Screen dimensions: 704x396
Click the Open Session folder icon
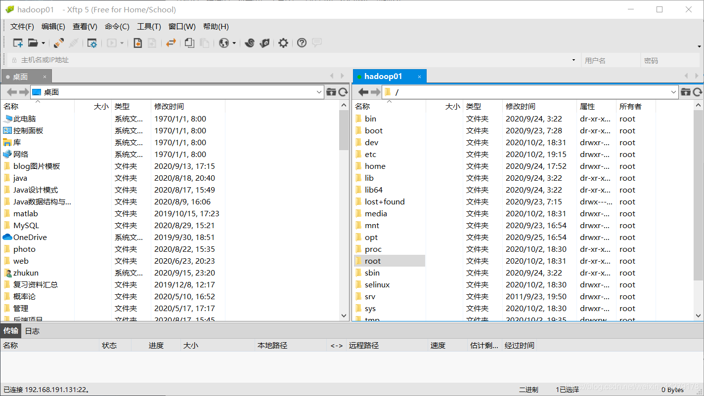point(33,43)
